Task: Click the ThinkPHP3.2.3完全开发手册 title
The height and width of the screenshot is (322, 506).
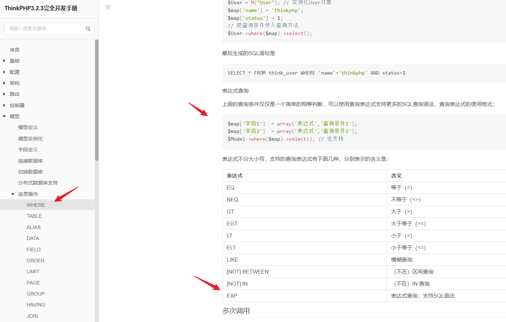Action: (x=41, y=8)
